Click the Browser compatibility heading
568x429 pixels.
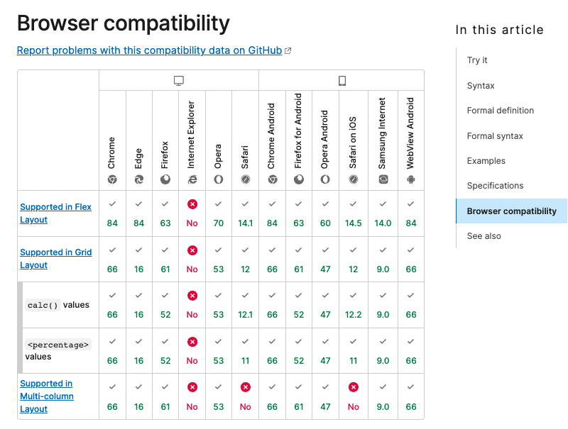[x=123, y=23]
